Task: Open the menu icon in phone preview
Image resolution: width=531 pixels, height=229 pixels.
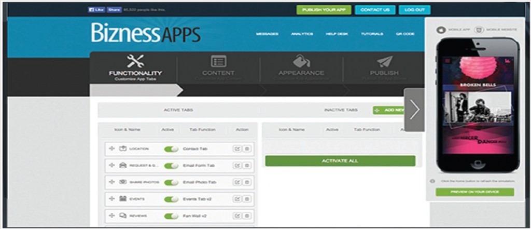Action: [x=448, y=61]
